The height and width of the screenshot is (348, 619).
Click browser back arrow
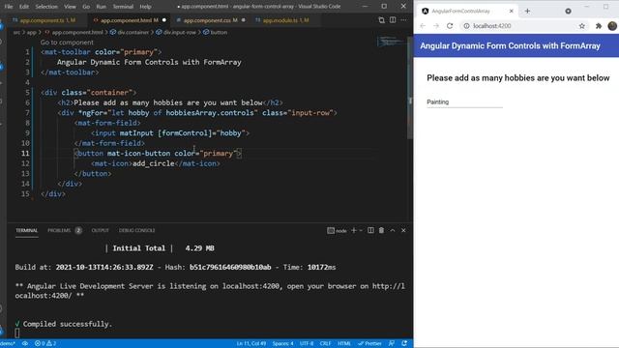pyautogui.click(x=423, y=26)
